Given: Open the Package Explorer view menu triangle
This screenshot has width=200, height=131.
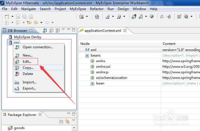Looking at the screenshot, I should [x=74, y=120].
